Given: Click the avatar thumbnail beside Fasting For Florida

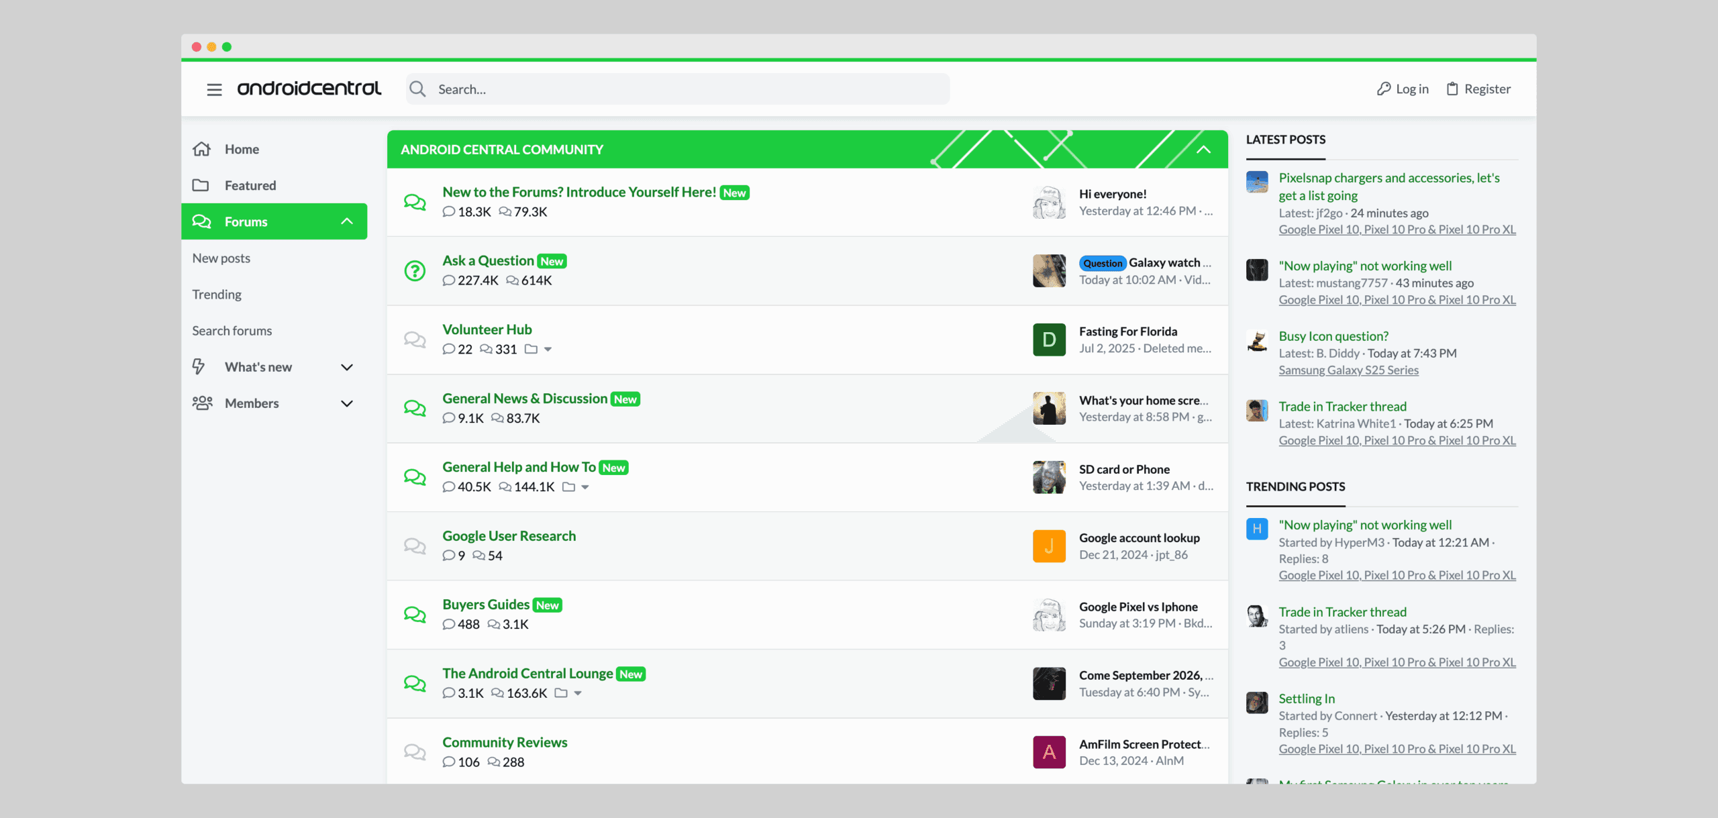Looking at the screenshot, I should [1049, 340].
